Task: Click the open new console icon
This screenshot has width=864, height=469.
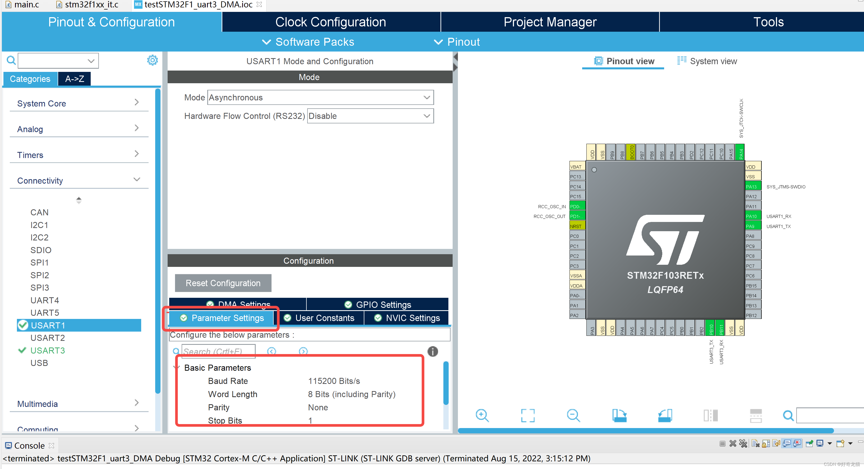Action: (840, 444)
